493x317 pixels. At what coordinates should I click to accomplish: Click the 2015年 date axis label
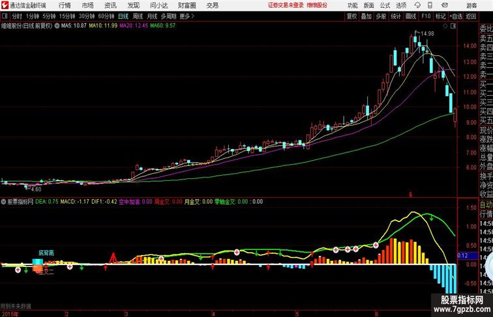(x=10, y=314)
